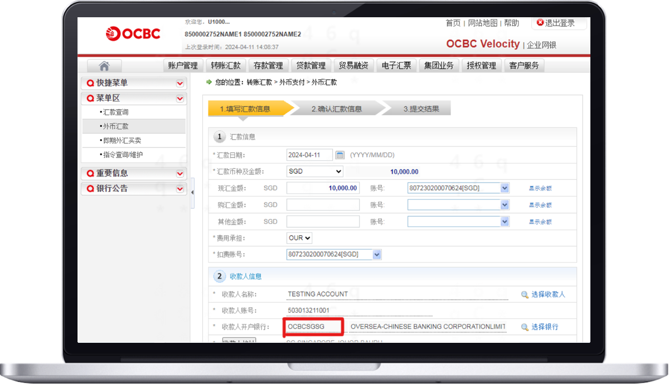Click 显示余额 for 其他金额 row
This screenshot has width=669, height=384.
540,222
